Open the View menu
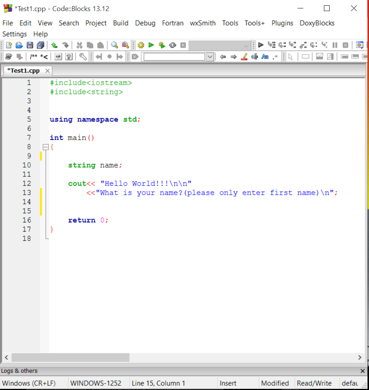Image resolution: width=369 pixels, height=390 pixels. [45, 23]
